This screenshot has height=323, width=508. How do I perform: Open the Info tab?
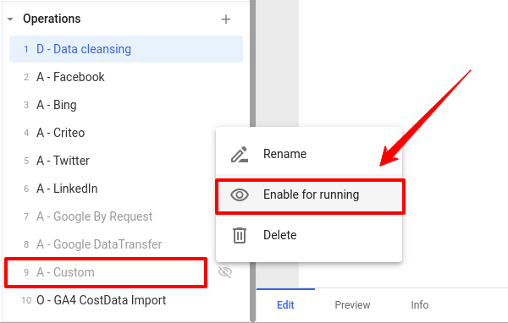click(x=420, y=305)
